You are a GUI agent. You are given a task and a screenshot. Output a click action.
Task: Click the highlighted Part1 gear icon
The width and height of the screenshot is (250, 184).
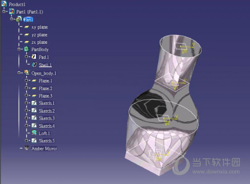(19, 19)
